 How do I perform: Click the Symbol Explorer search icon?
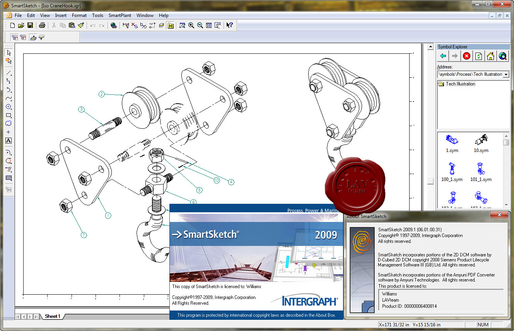coord(503,56)
